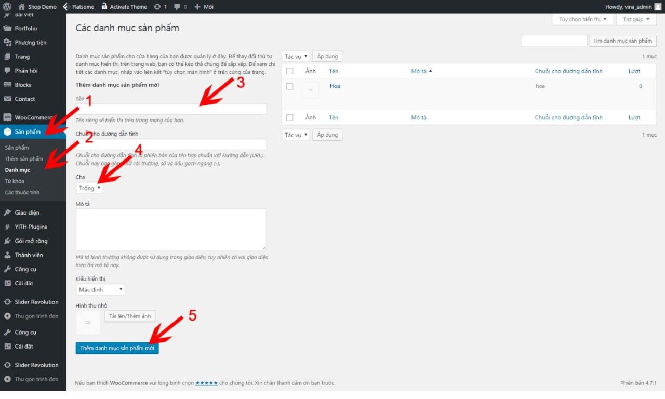This screenshot has width=665, height=399.
Task: Open Phương tiện media icon in sidebar
Action: (x=7, y=43)
